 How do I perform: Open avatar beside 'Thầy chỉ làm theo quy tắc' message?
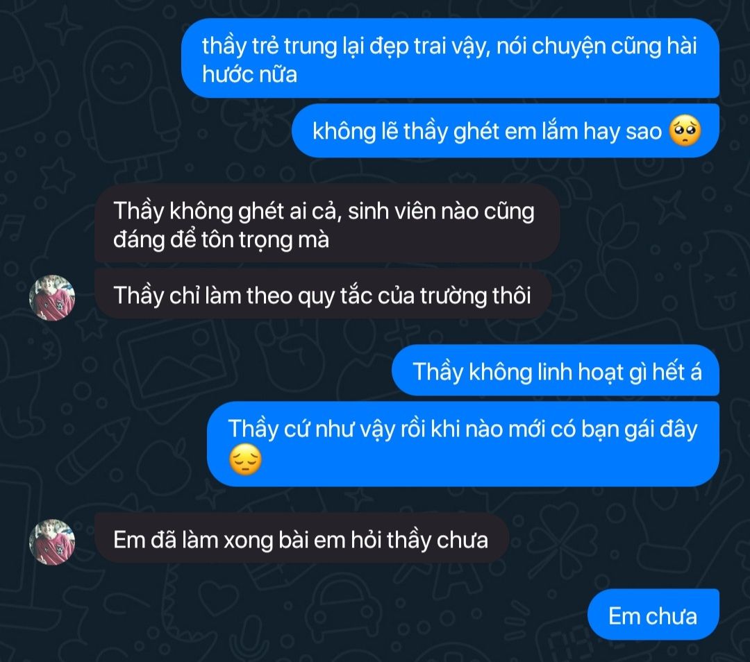click(52, 298)
